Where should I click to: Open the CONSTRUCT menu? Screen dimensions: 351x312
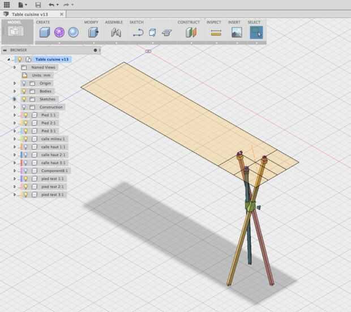189,22
